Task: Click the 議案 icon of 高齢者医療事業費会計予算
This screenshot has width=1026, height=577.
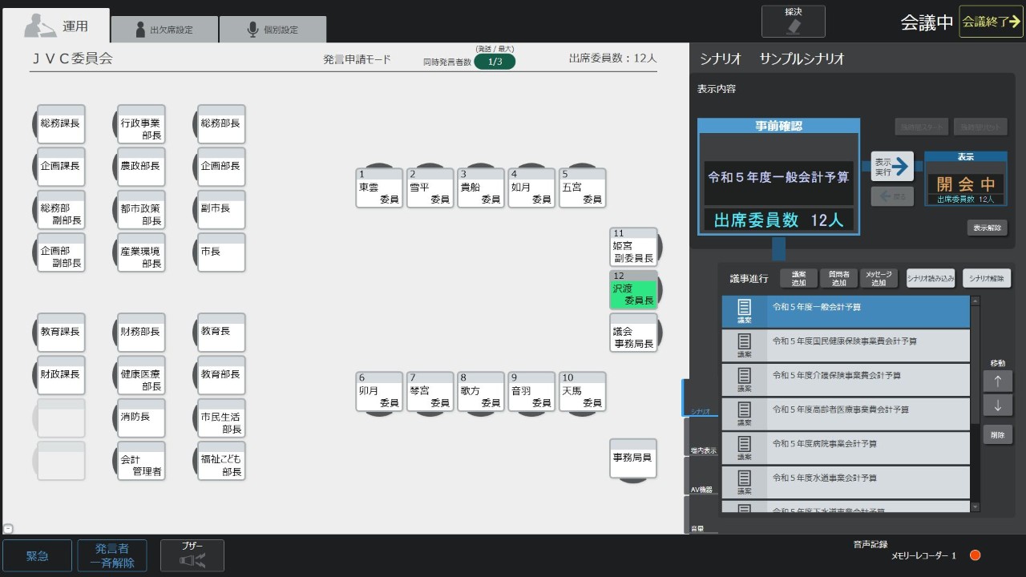Action: coord(745,414)
